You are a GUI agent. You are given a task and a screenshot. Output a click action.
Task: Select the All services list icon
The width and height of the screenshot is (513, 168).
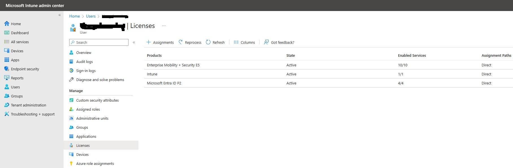[x=7, y=42]
